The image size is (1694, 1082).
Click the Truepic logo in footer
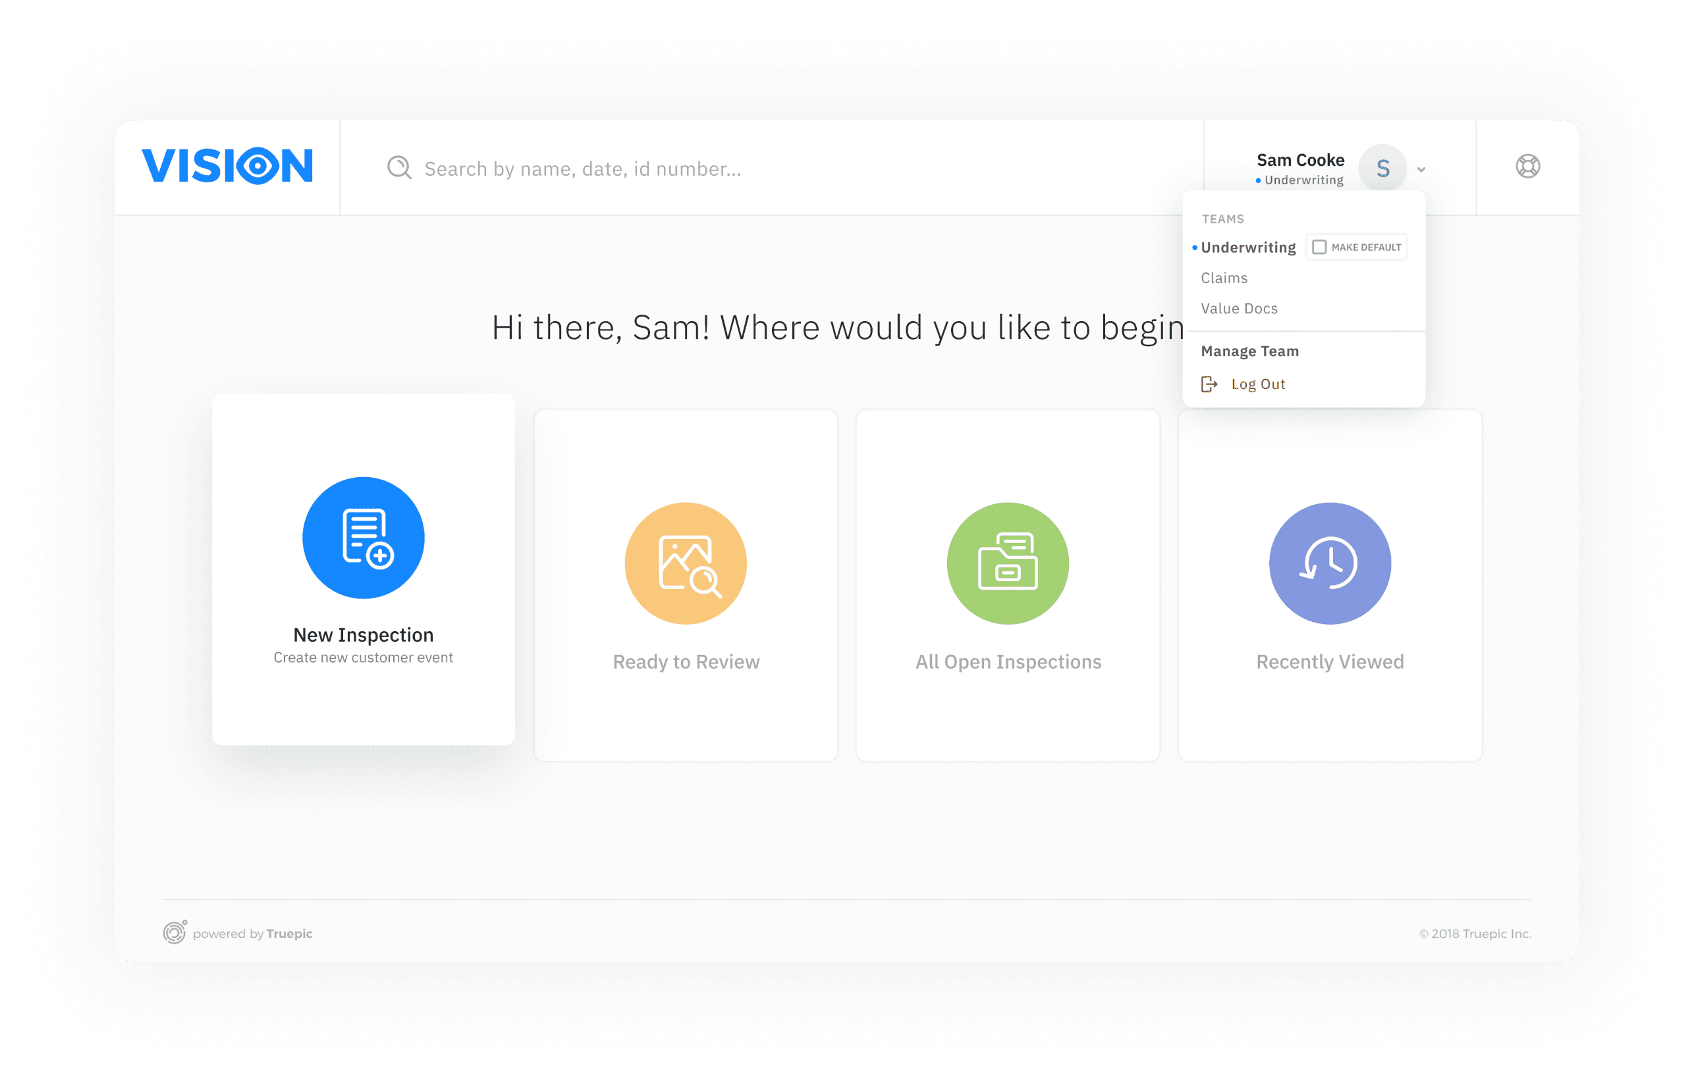click(x=175, y=932)
